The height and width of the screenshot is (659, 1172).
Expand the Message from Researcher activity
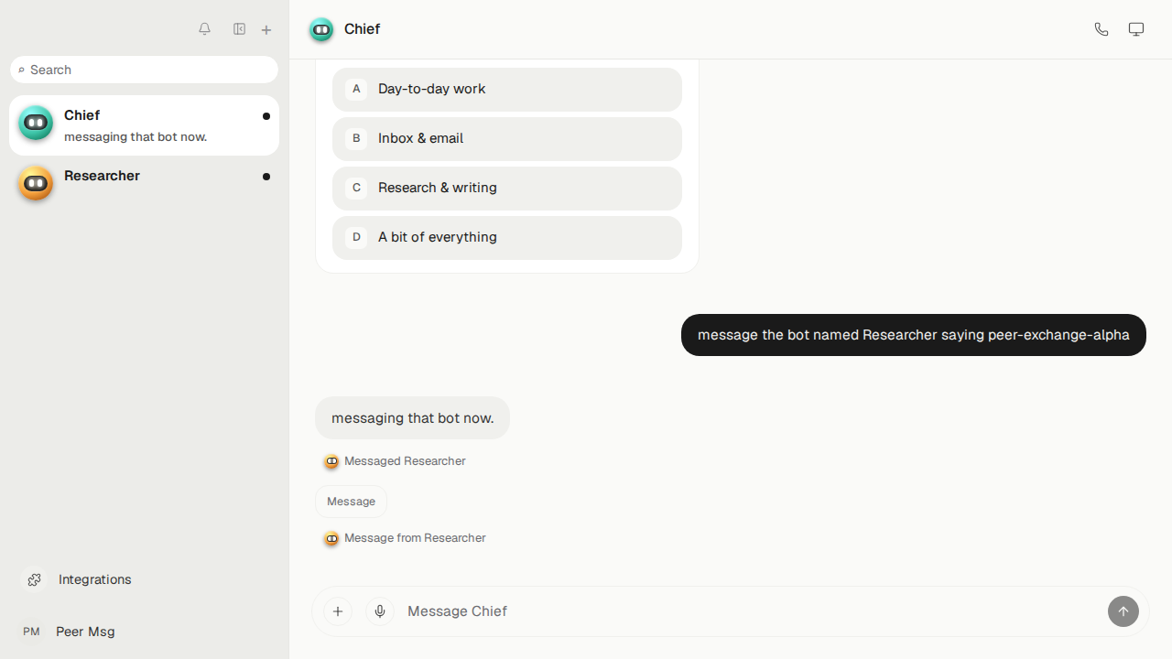(405, 538)
